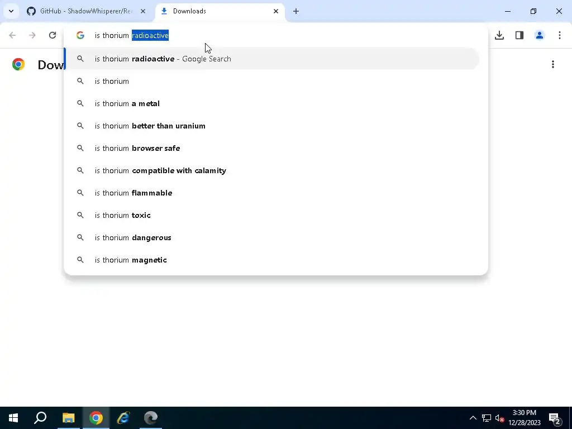Open the notification center icon

(555, 418)
